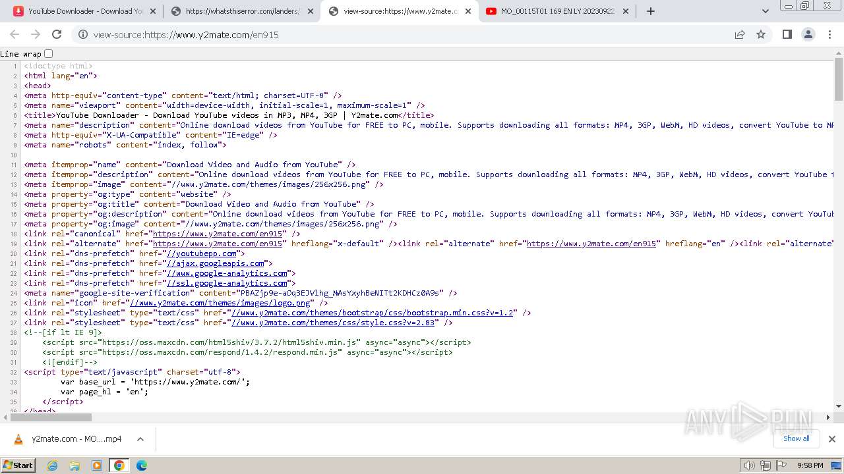The height and width of the screenshot is (474, 844).
Task: Click the horizontal scrollbar thumb
Action: [x=50, y=417]
